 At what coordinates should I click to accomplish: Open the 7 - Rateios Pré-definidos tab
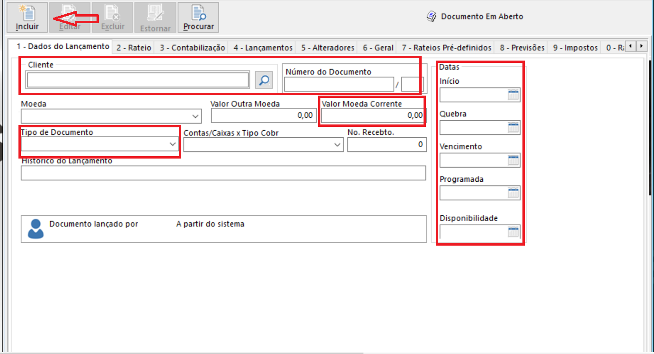(447, 48)
